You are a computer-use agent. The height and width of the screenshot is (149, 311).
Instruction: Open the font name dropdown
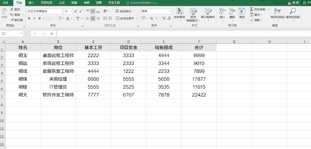pyautogui.click(x=62, y=11)
